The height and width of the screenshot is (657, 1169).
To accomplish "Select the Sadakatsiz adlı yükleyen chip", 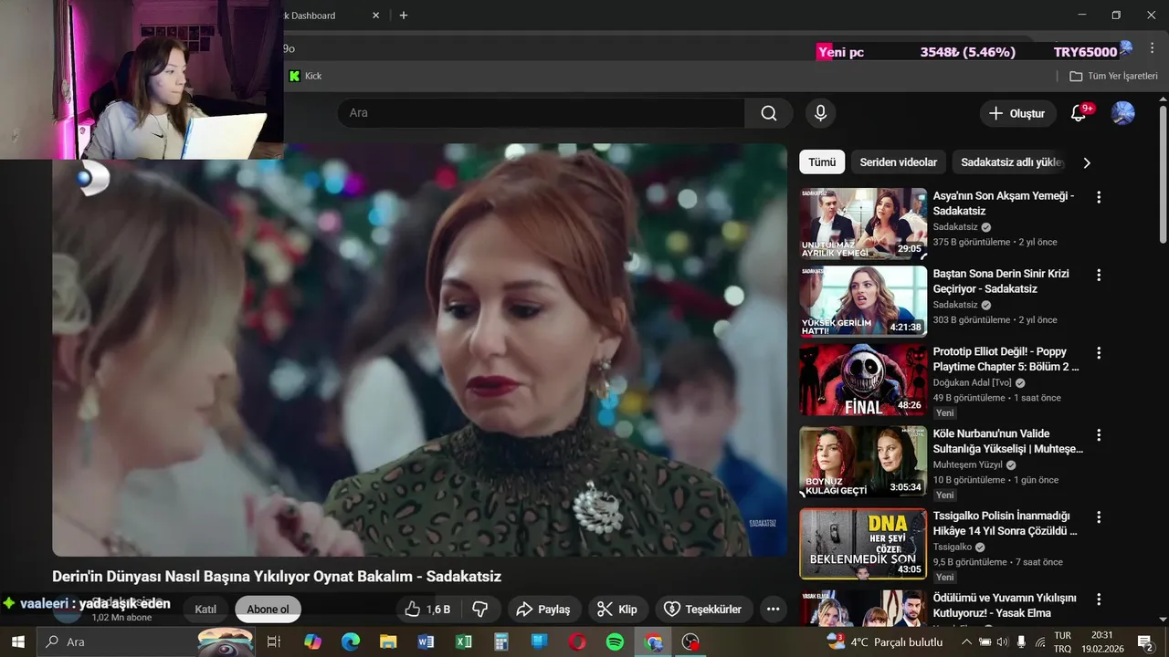I will coord(1012,162).
